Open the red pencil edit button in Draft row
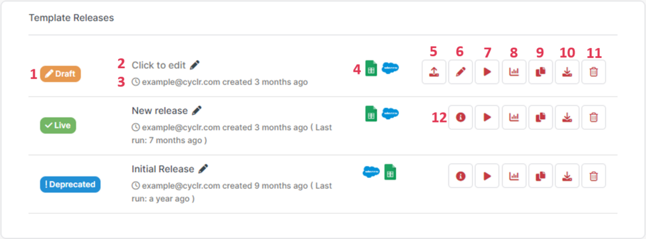This screenshot has width=646, height=239. tap(461, 72)
